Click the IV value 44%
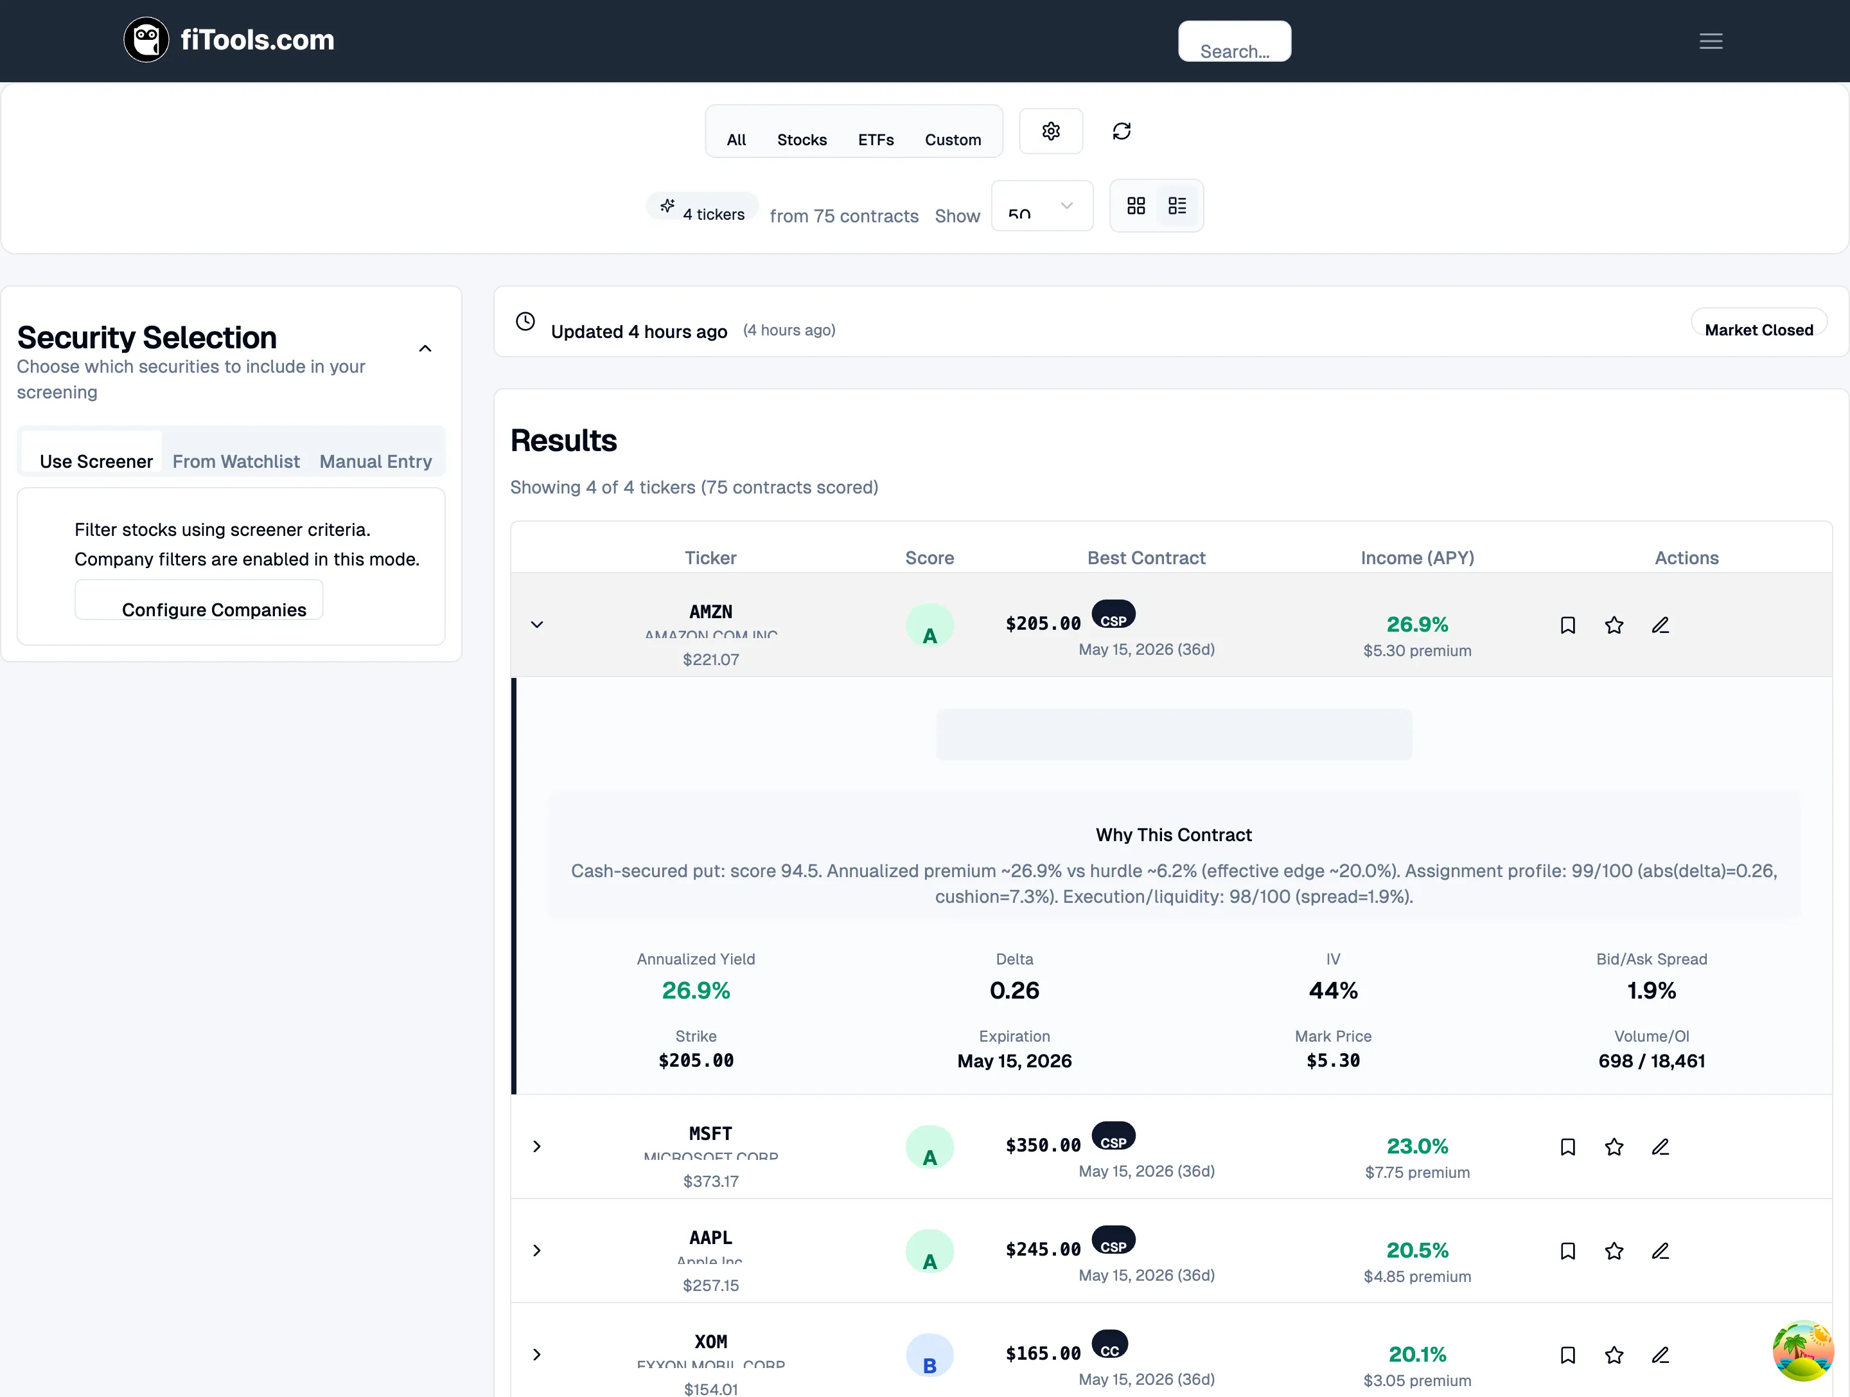The image size is (1850, 1397). coord(1332,992)
